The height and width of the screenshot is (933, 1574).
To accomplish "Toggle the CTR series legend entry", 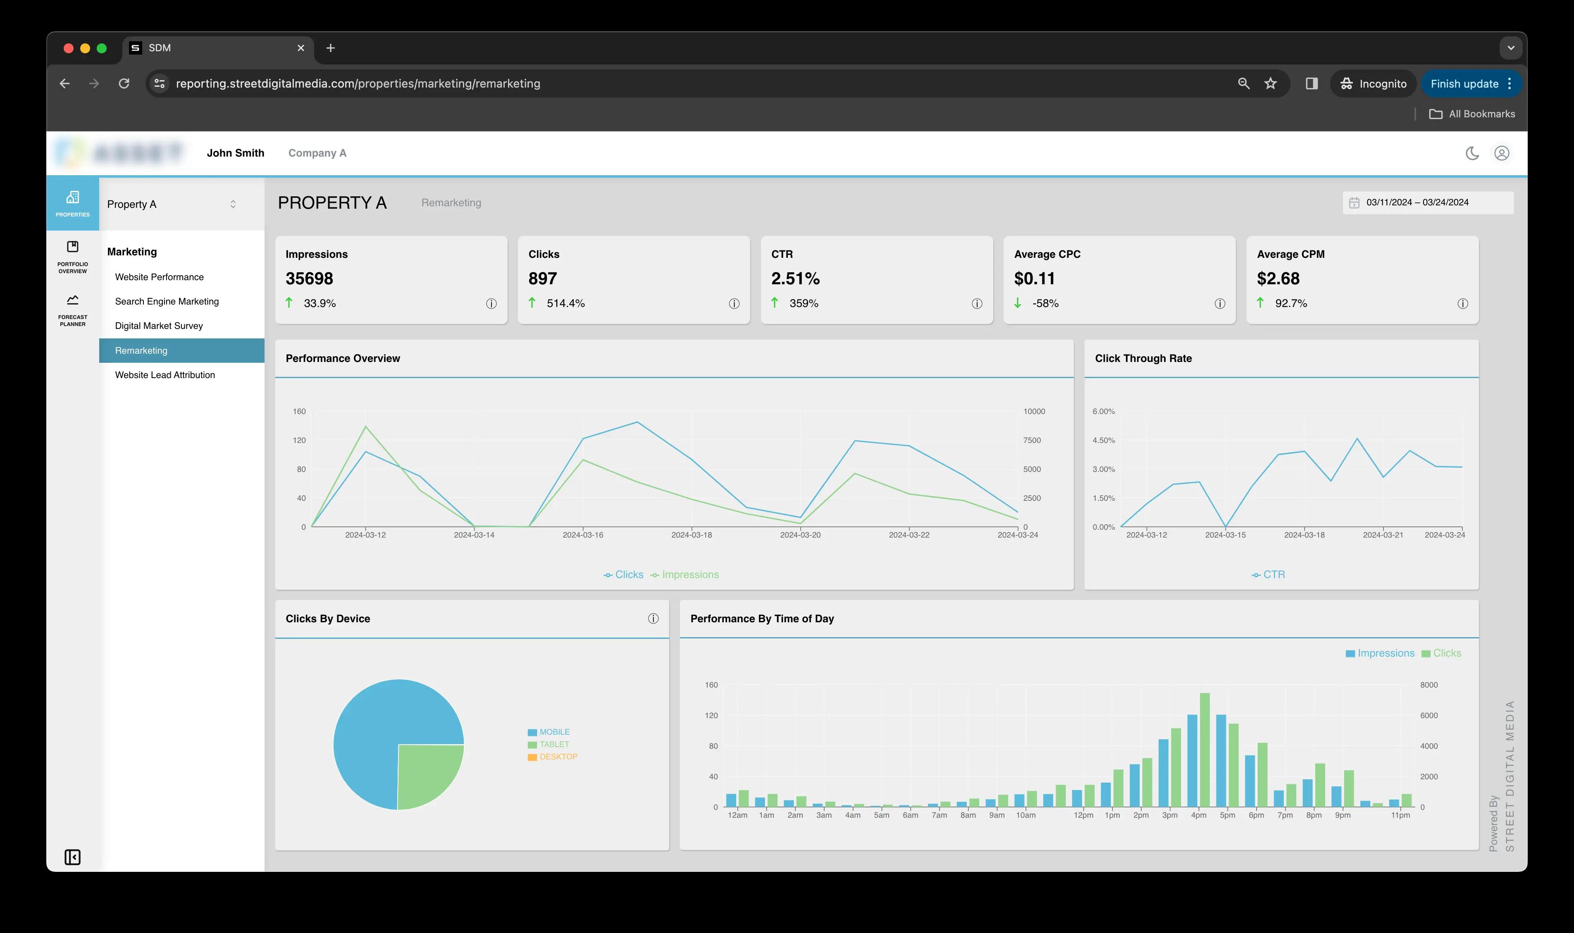I will [1268, 575].
